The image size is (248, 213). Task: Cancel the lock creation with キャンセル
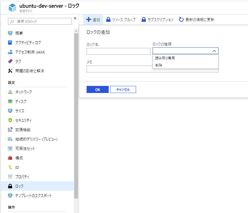point(123,89)
